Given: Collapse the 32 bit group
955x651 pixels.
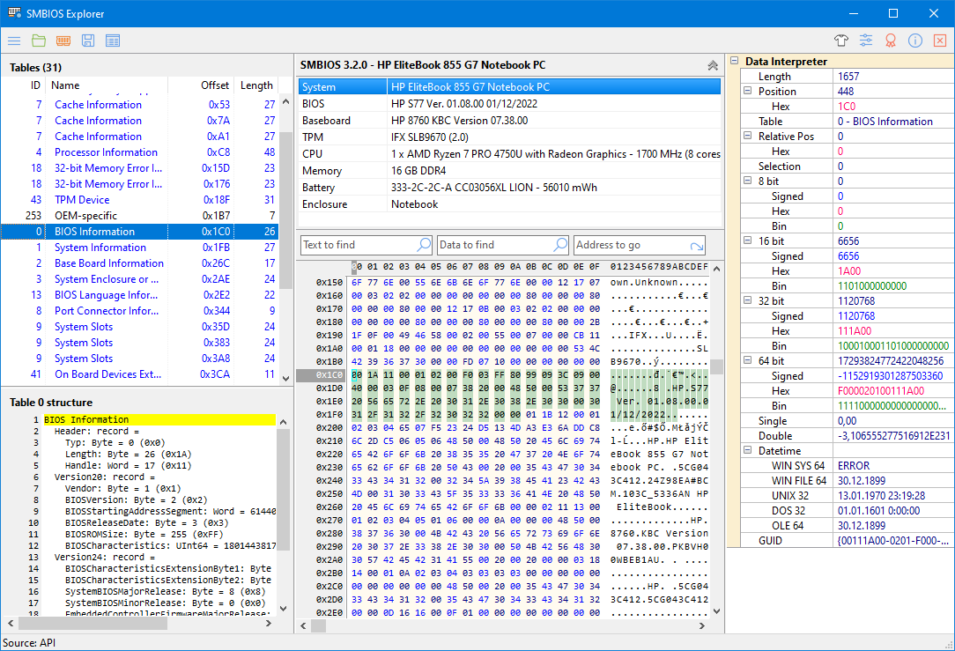Looking at the screenshot, I should click(747, 300).
